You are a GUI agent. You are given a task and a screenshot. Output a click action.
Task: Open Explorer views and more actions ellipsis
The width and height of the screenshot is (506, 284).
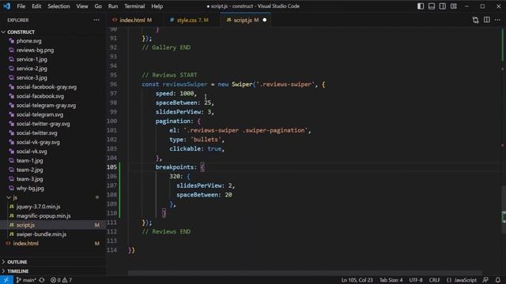96,20
